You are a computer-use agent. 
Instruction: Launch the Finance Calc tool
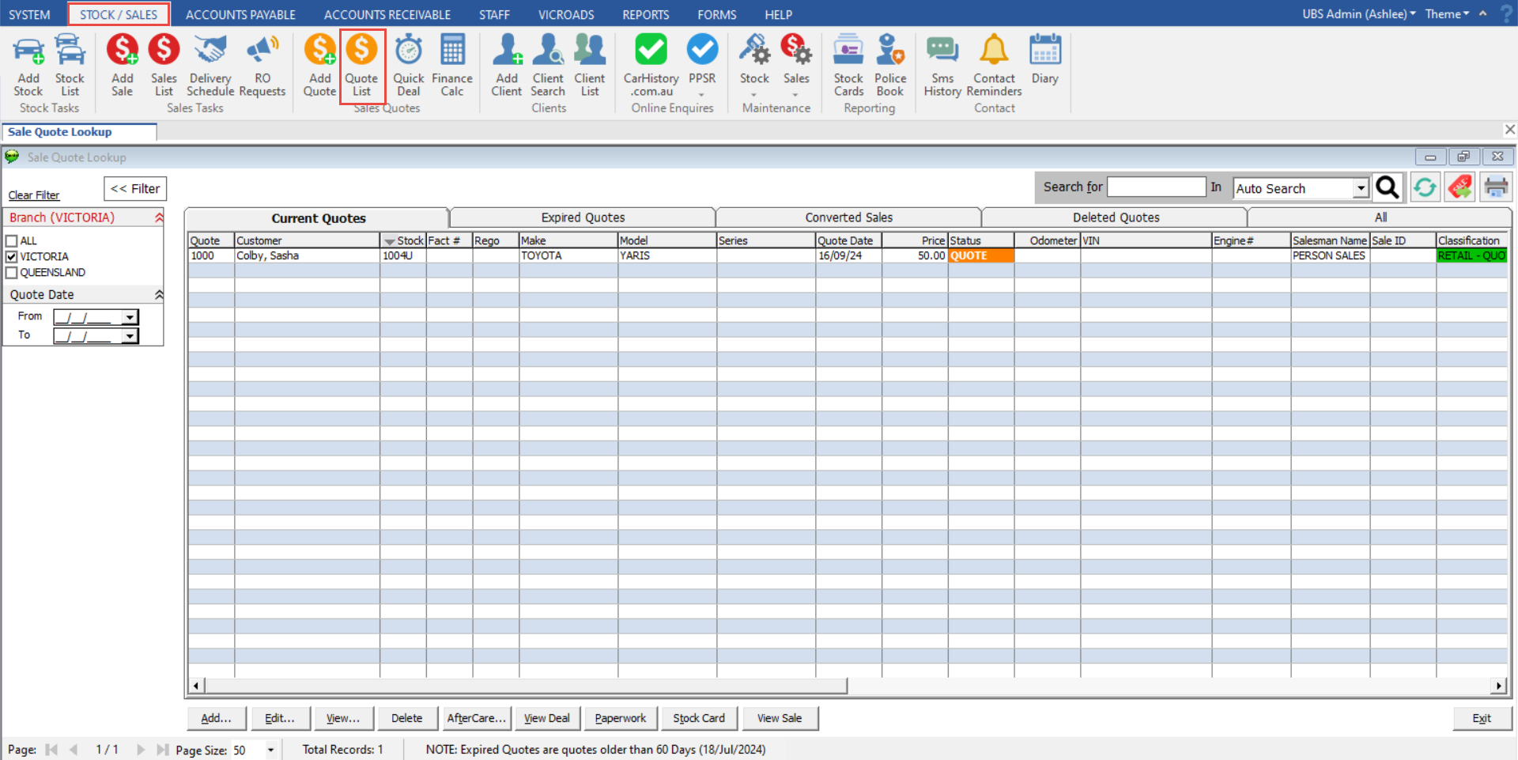(x=451, y=65)
